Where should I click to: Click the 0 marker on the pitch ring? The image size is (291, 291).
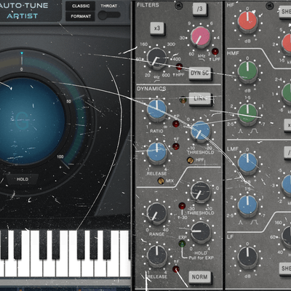point(22,69)
